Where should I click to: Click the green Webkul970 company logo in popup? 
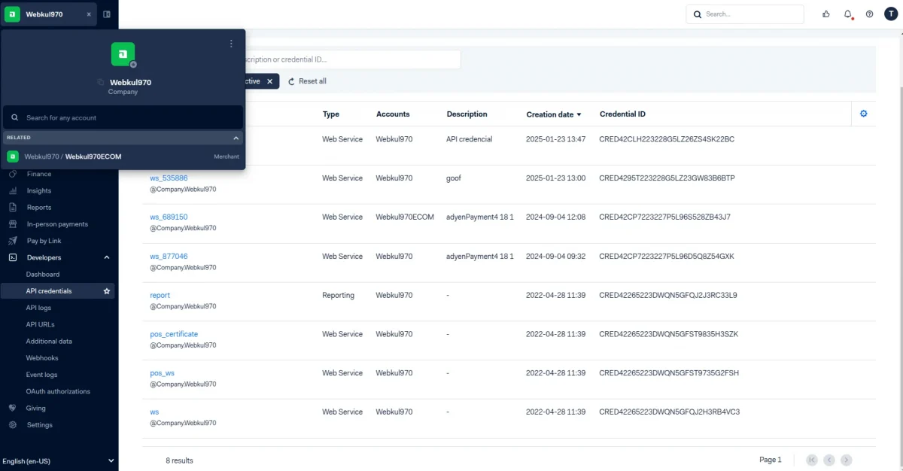click(x=123, y=53)
